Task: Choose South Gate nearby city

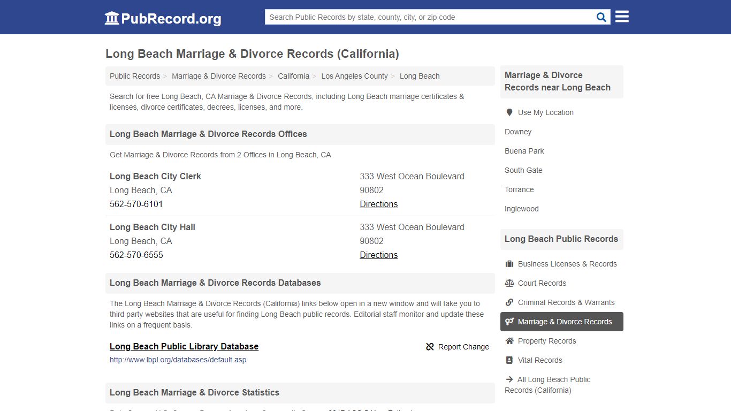Action: pos(523,170)
